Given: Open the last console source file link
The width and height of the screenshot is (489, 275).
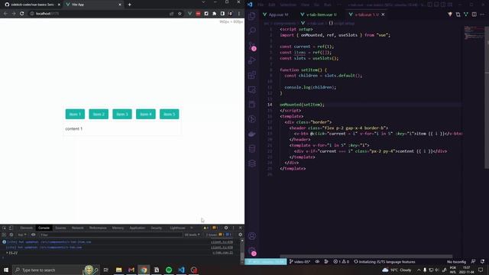Looking at the screenshot, I should coord(222,253).
